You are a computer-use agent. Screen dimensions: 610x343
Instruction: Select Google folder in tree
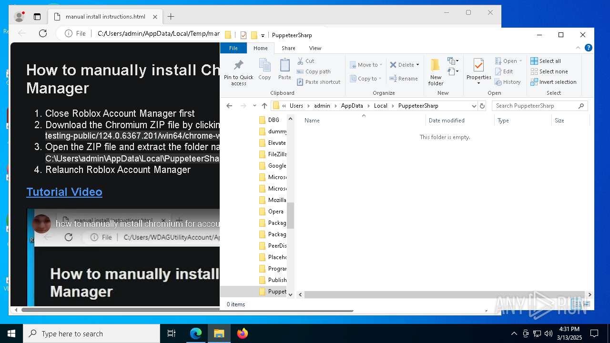click(274, 166)
